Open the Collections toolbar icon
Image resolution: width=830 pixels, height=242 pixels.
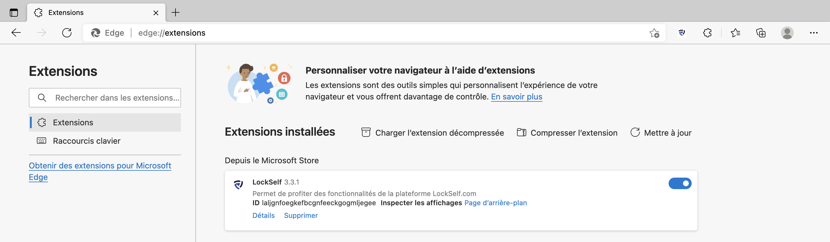[761, 33]
